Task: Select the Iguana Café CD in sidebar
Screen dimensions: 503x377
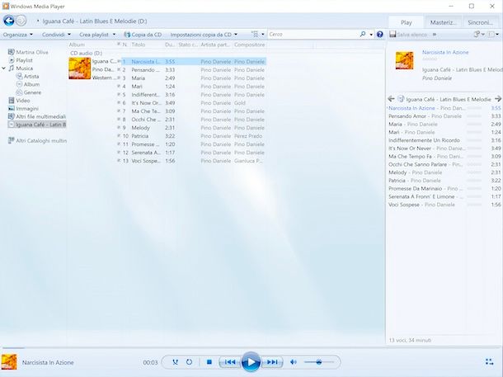Action: (x=37, y=125)
